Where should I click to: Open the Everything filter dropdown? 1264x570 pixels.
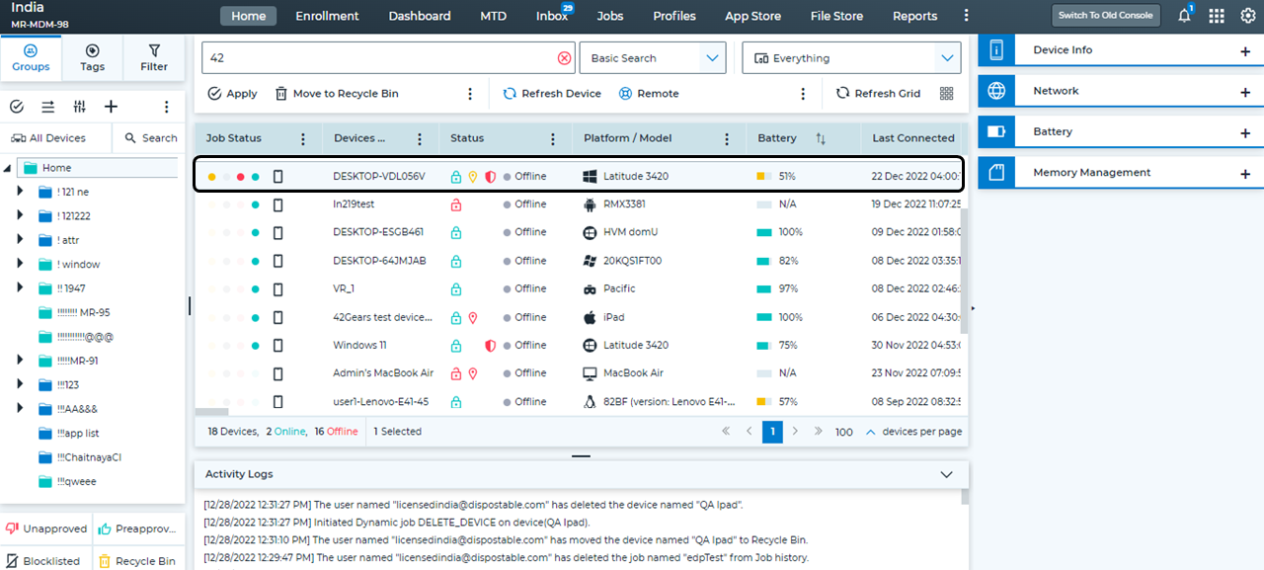(x=852, y=58)
